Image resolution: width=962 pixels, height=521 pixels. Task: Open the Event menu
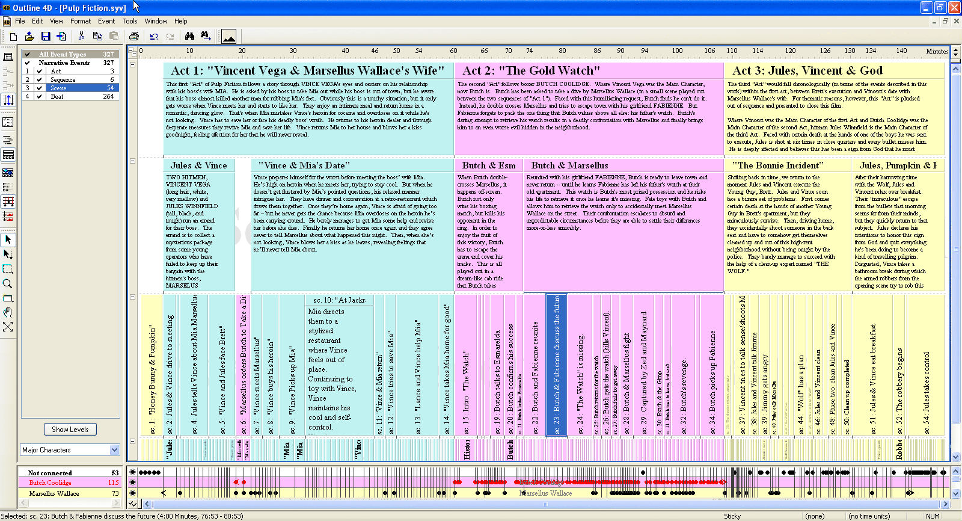click(x=106, y=21)
